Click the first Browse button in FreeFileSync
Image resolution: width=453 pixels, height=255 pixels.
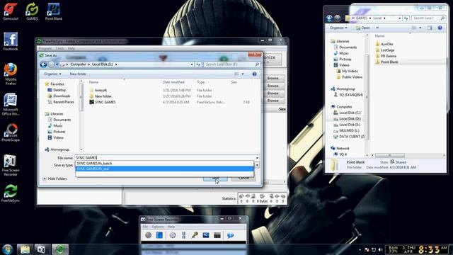(273, 79)
